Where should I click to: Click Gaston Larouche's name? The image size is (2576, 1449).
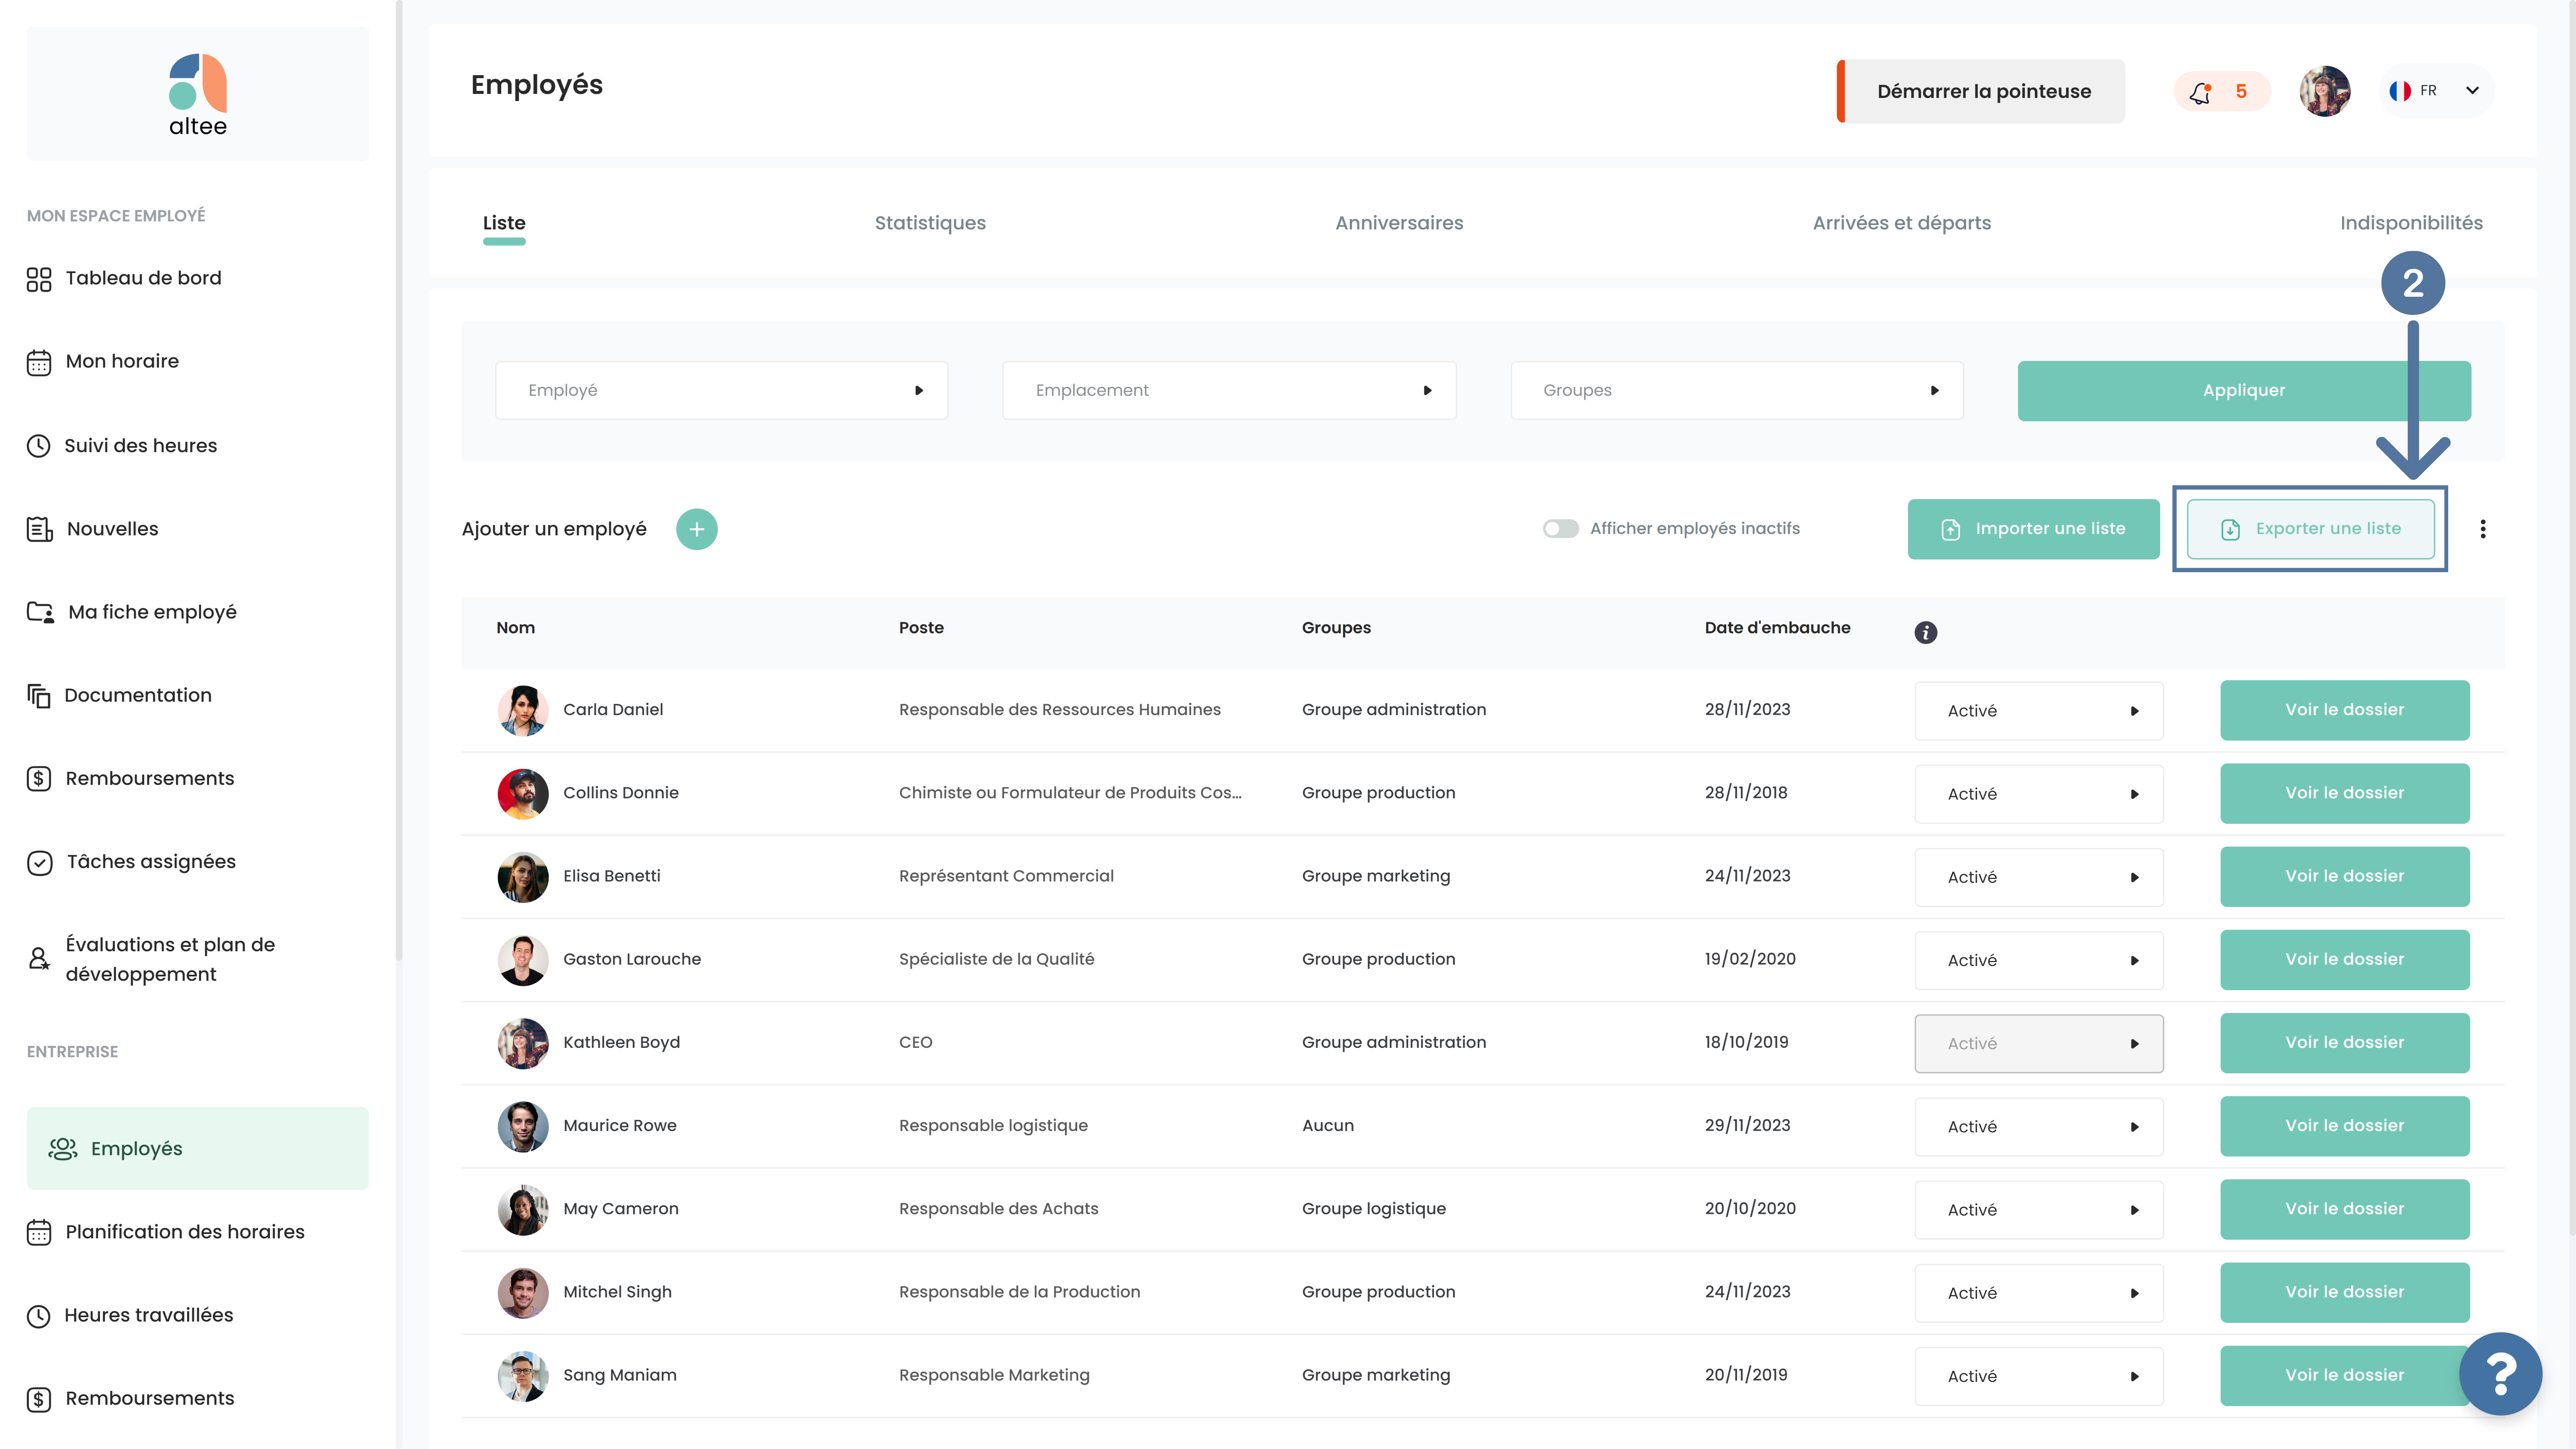(632, 959)
